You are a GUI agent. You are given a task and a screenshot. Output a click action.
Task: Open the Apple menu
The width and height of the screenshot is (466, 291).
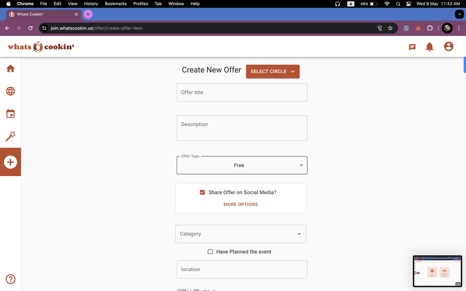pyautogui.click(x=8, y=4)
